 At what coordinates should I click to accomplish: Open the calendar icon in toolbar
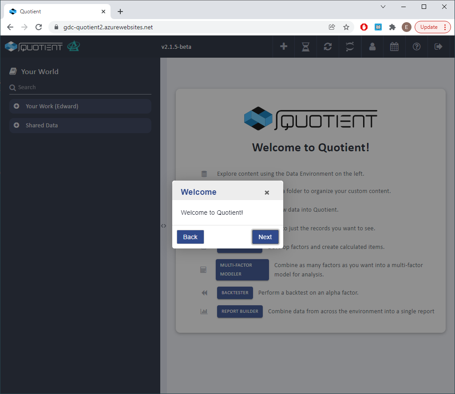[x=394, y=47]
